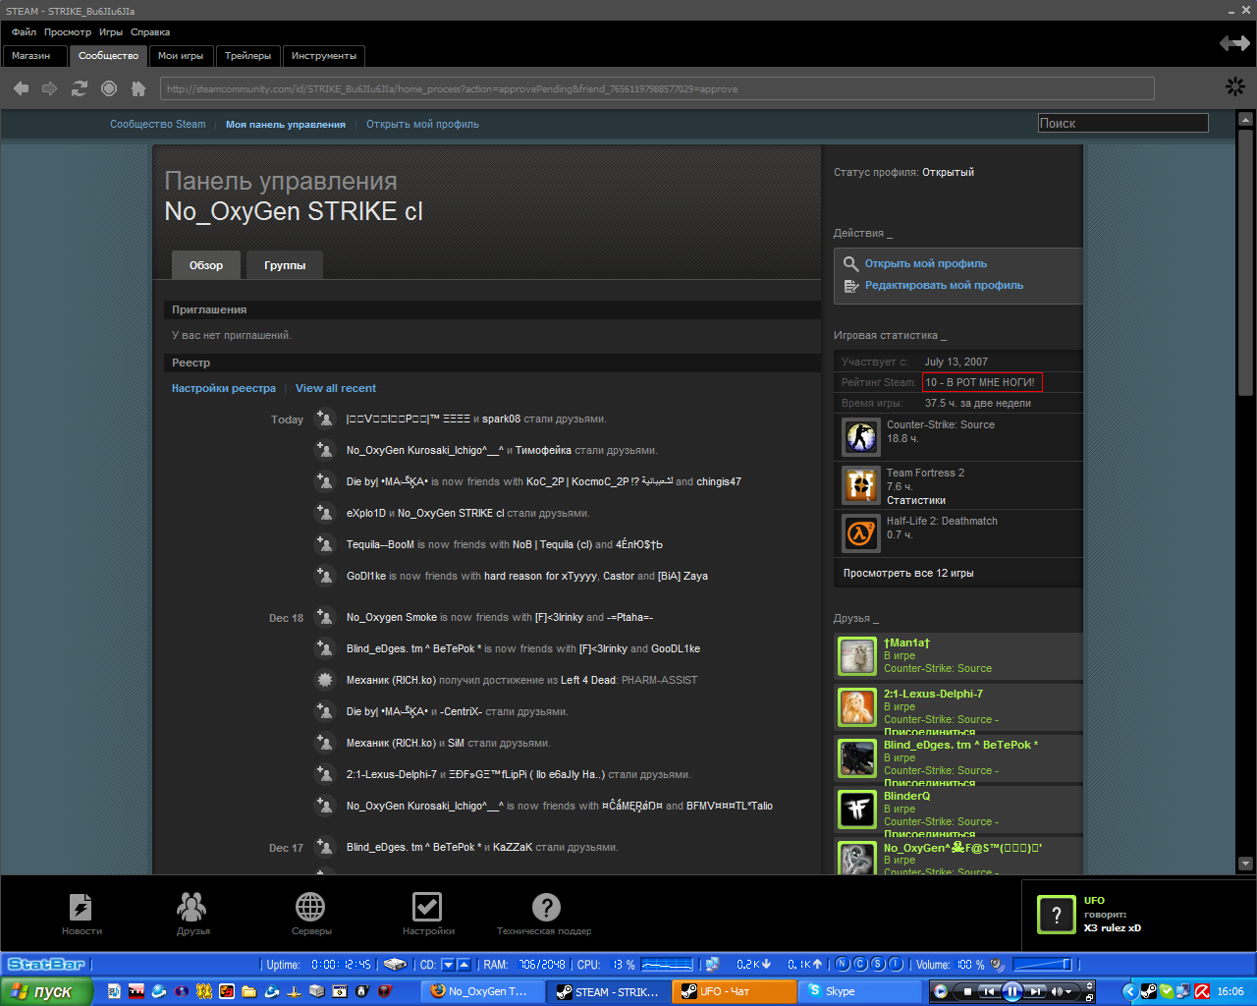Click Left 4 Dead achievement event icon
The width and height of the screenshot is (1257, 1006).
point(324,679)
